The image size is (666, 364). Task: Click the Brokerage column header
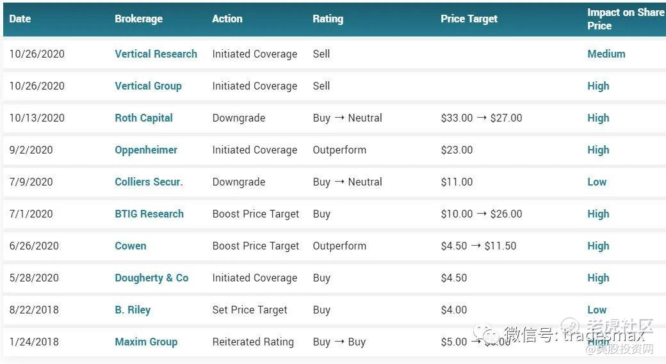[x=138, y=19]
